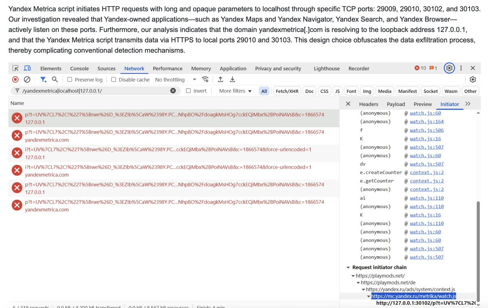This screenshot has width=488, height=308.
Task: Open the Lighthouse tab
Action: click(327, 69)
